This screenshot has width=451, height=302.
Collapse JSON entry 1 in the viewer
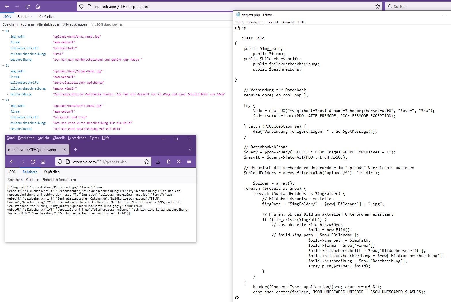(x=3, y=65)
